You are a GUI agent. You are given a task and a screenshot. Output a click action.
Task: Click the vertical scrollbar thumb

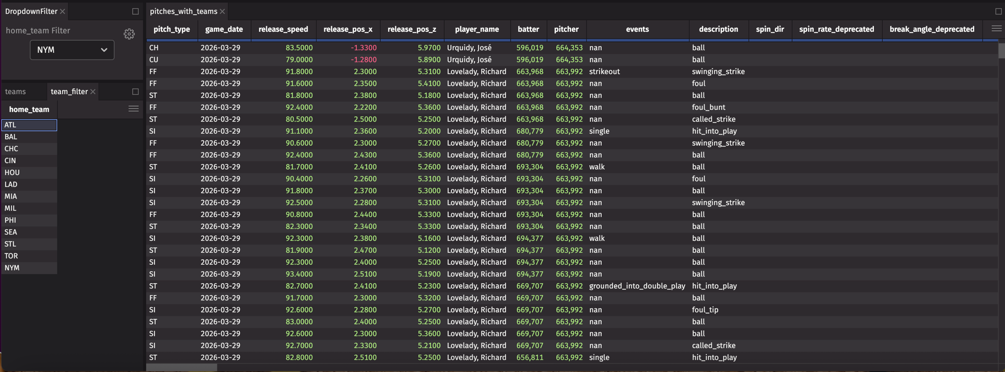1001,51
